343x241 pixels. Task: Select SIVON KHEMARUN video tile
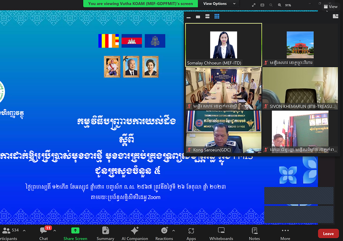pos(300,88)
